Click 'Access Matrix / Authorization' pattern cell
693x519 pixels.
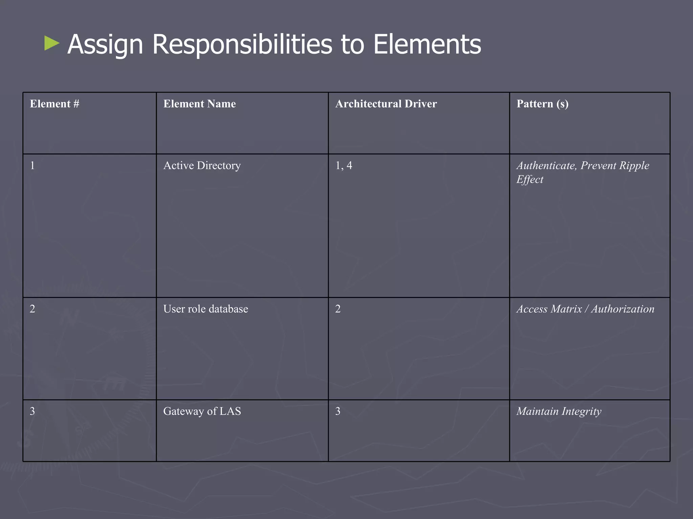click(590, 349)
